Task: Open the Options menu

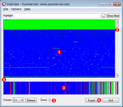Action: [x=16, y=9]
